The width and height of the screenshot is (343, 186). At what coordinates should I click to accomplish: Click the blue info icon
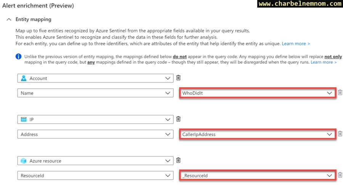click(x=19, y=57)
